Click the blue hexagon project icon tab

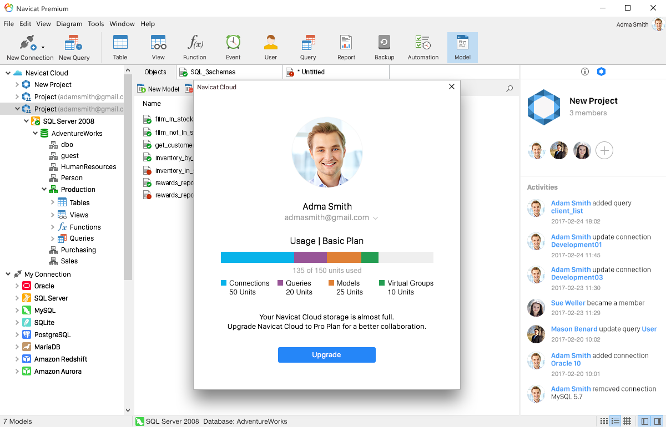click(x=601, y=72)
